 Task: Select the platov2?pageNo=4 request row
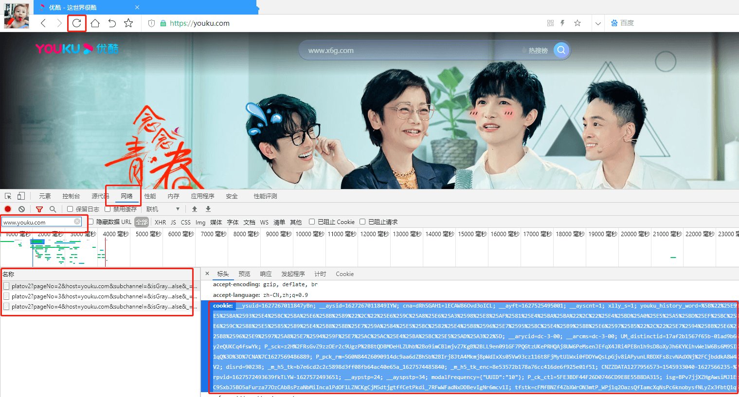[99, 307]
